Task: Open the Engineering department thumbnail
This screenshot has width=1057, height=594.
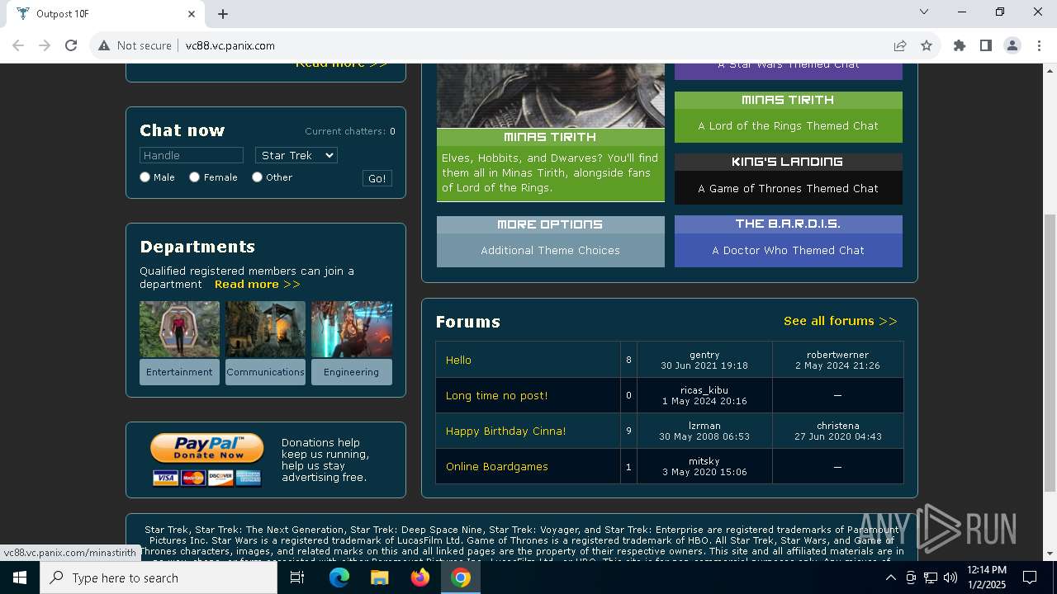Action: click(x=352, y=329)
